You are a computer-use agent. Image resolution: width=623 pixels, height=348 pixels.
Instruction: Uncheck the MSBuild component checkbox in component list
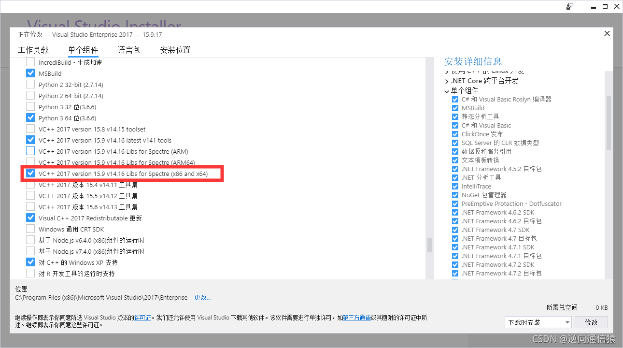[30, 73]
